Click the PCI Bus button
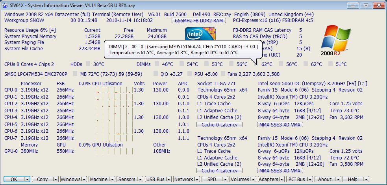Viewport: 387px width, 185px height. pyautogui.click(x=299, y=180)
